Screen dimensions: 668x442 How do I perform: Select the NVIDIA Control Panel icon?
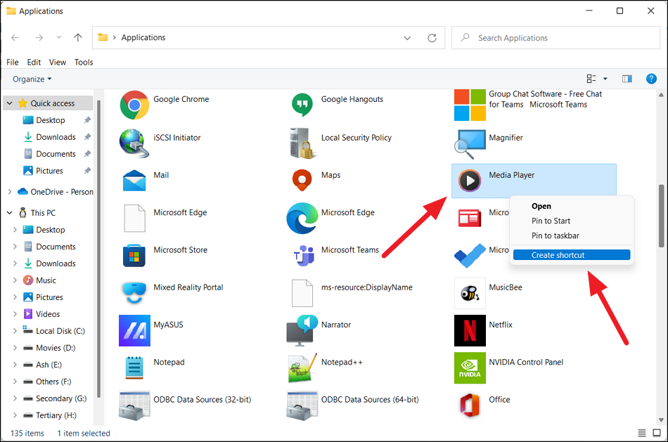tap(469, 366)
